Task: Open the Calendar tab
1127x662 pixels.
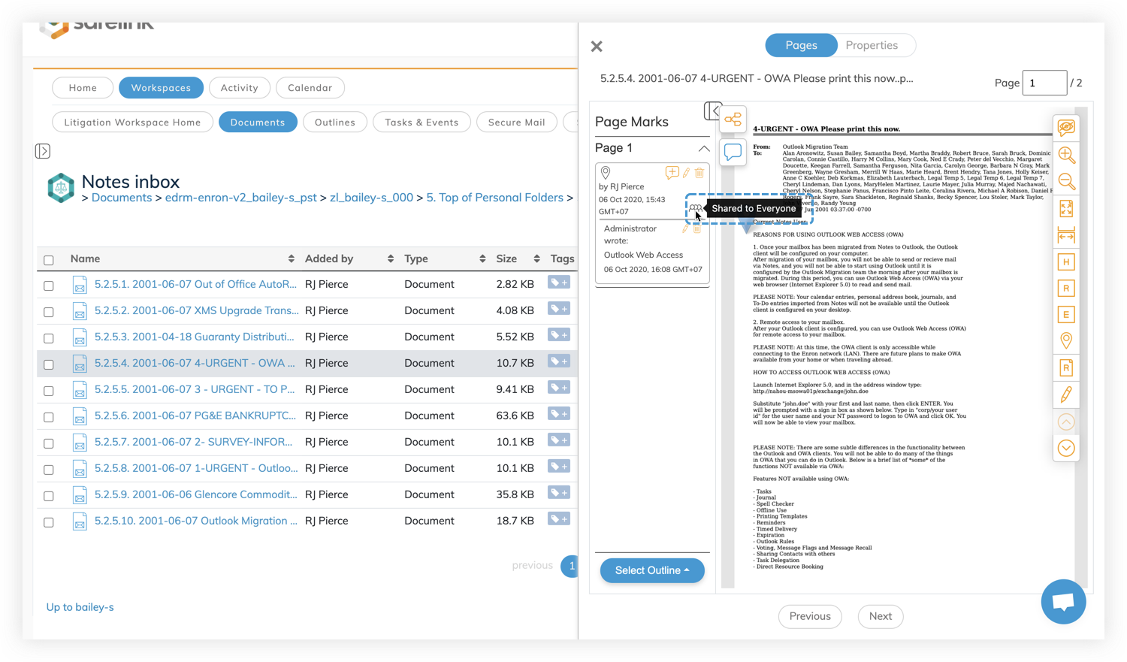Action: coord(310,88)
